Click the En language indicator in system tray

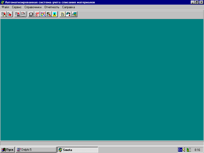coord(180,150)
